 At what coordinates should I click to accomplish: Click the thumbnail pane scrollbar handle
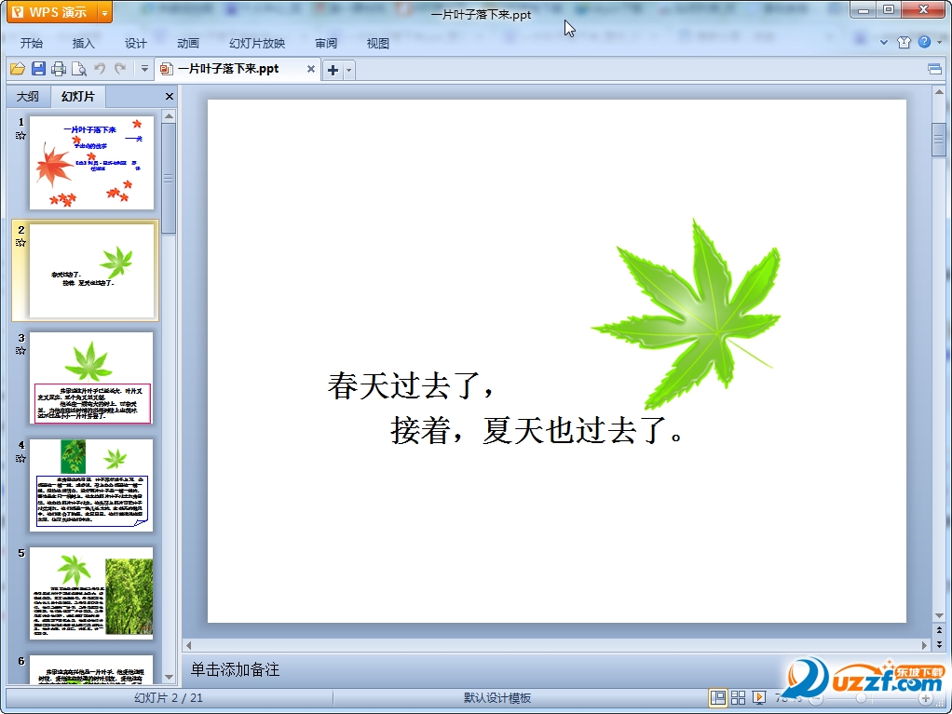click(170, 179)
